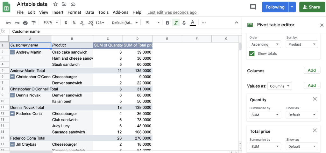Star the Airtable data document
Viewport: 326px width, 153px height.
[55, 4]
